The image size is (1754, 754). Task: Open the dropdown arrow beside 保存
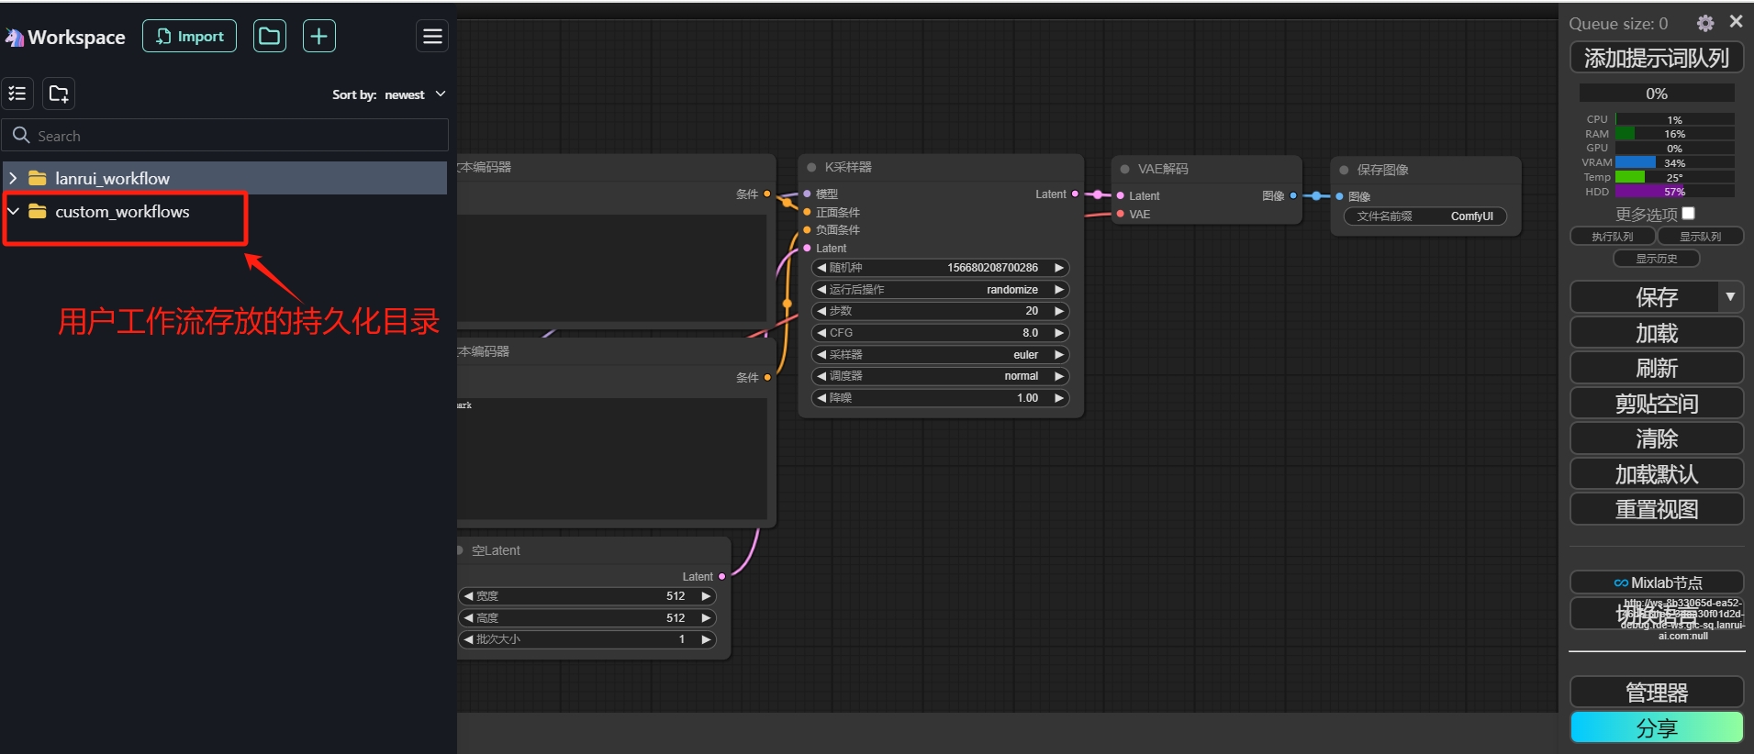point(1730,297)
